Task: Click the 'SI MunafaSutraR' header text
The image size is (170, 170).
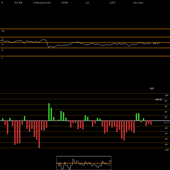Action: pyautogui.click(x=42, y=3)
